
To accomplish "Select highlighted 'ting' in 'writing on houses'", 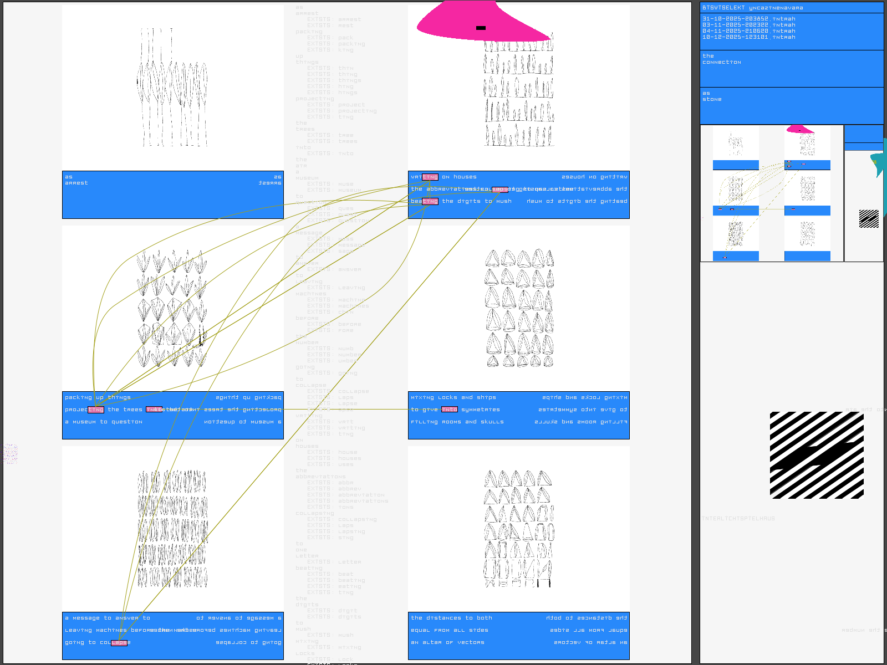I will (430, 177).
